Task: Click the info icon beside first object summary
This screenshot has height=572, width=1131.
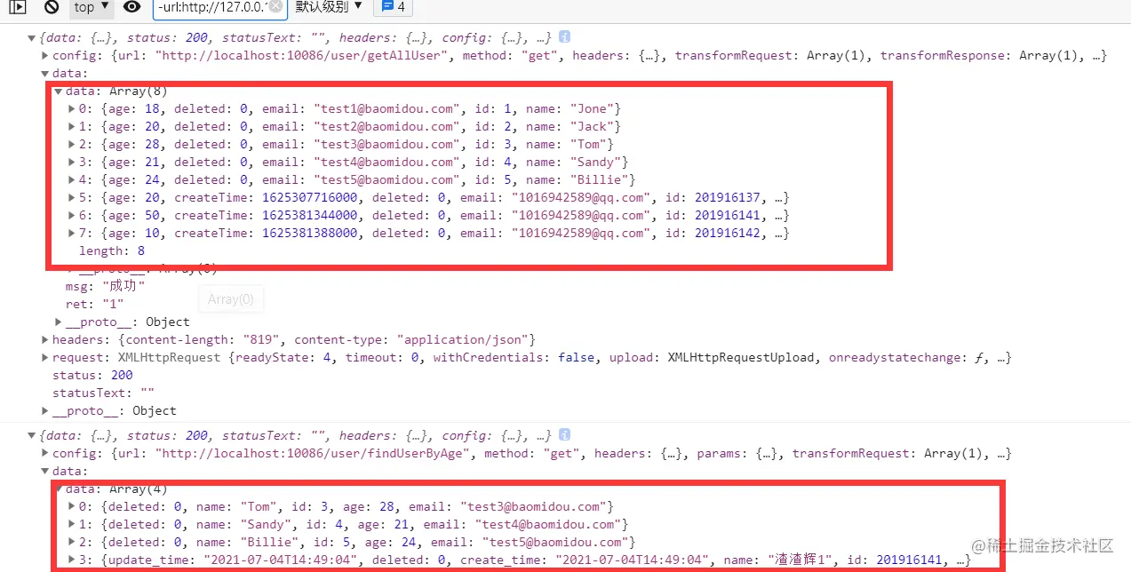Action: tap(564, 37)
